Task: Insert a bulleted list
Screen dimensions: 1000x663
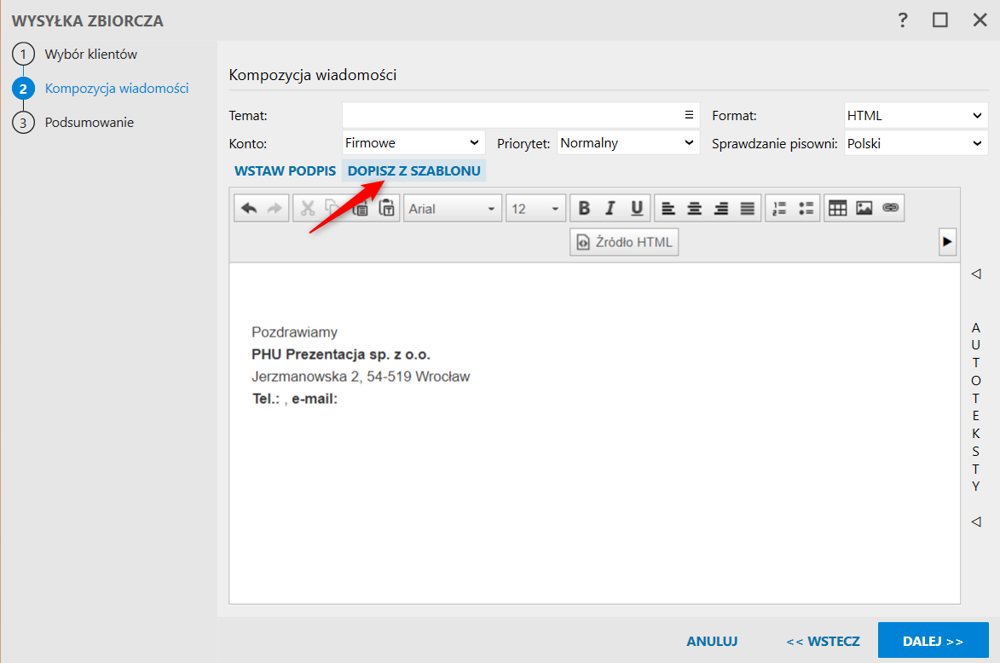Action: coord(806,208)
